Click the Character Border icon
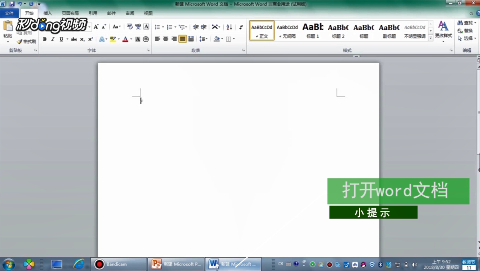 tap(146, 27)
